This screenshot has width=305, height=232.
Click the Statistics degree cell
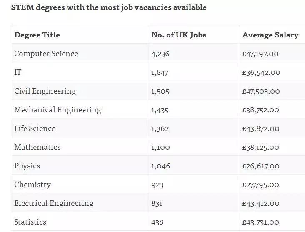tap(30, 222)
